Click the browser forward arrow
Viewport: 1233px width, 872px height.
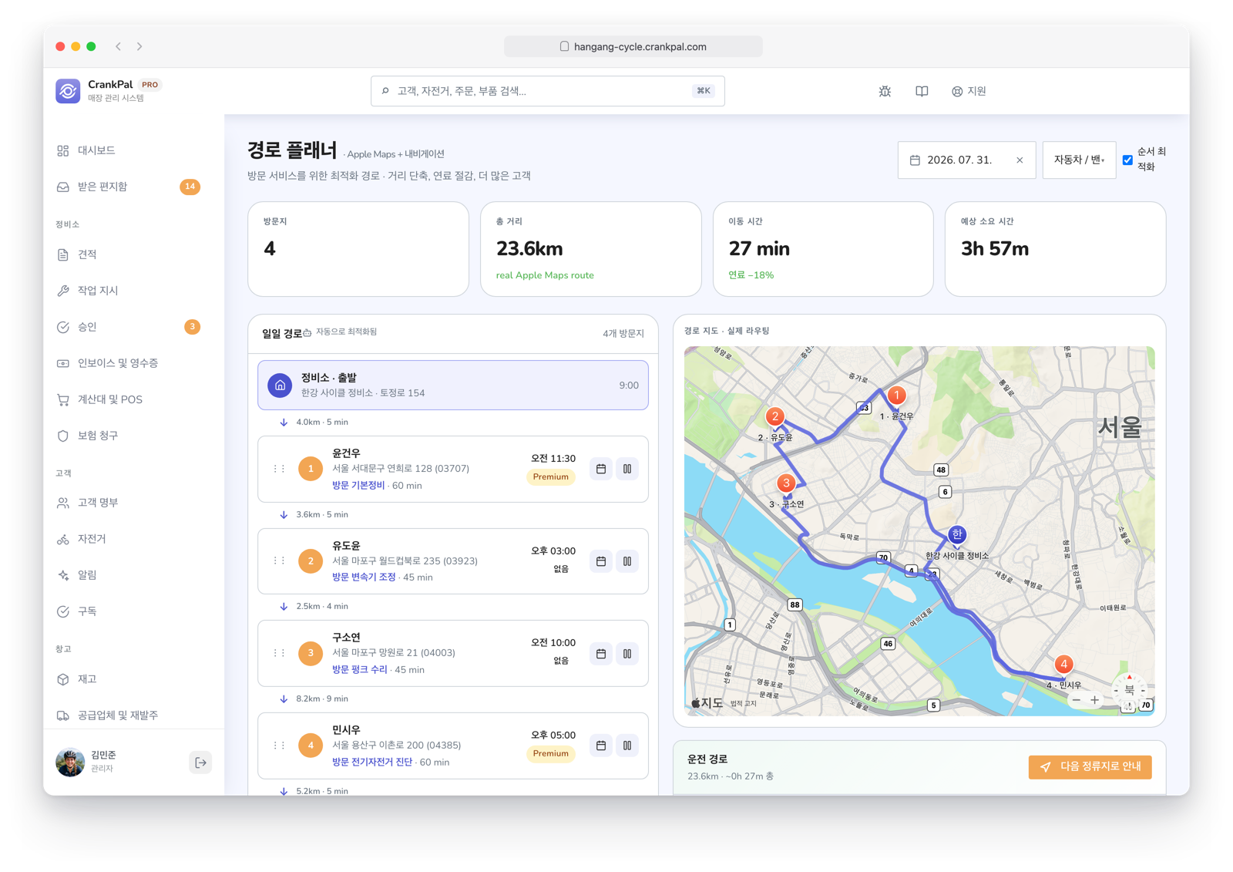click(139, 46)
